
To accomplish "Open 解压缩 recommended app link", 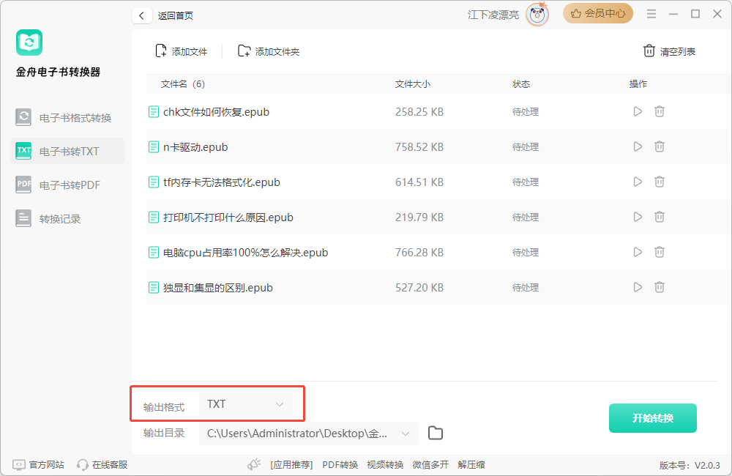I will pos(471,465).
